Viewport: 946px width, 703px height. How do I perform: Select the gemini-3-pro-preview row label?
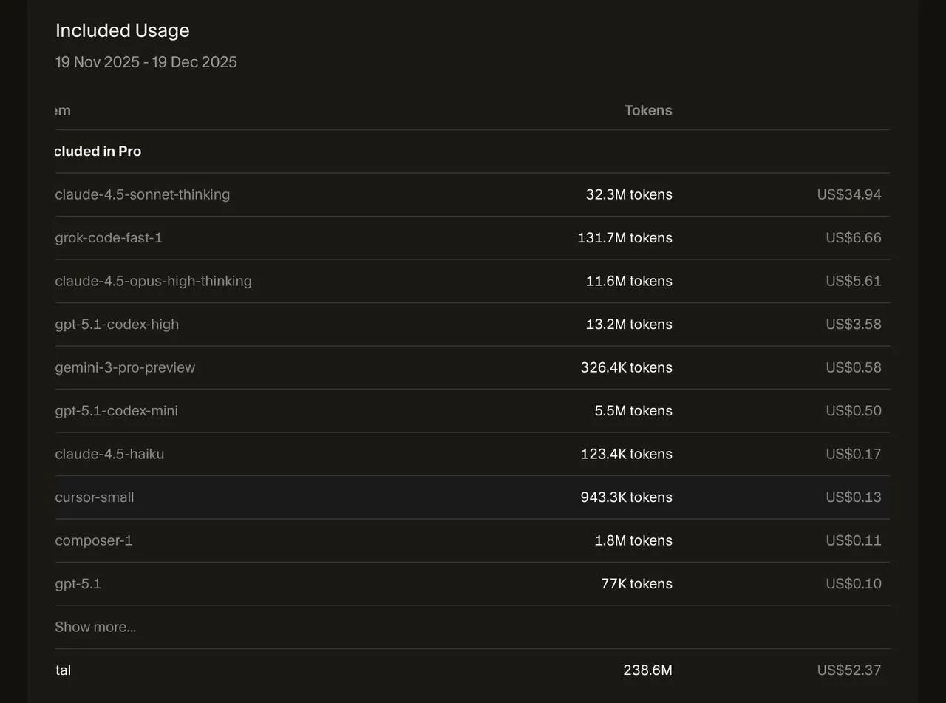125,367
